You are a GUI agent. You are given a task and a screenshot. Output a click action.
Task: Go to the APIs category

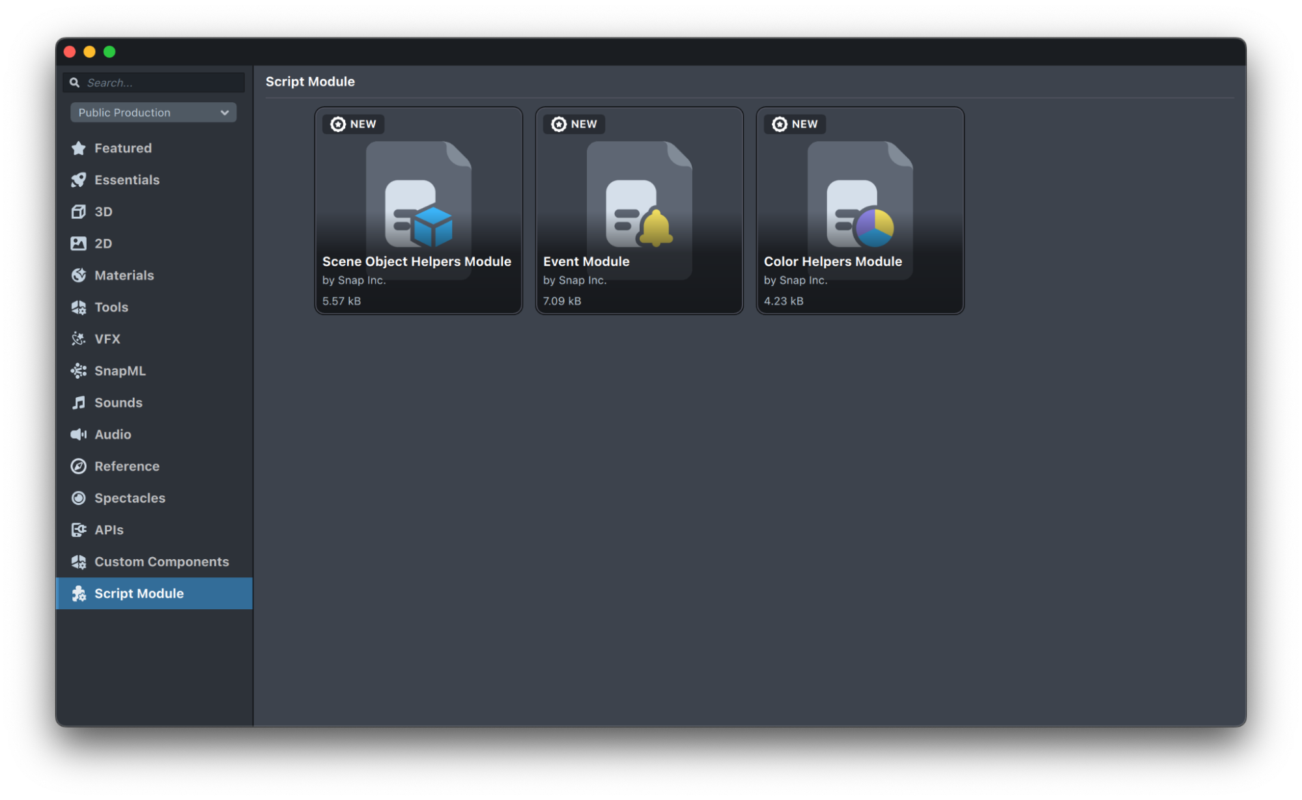(109, 530)
